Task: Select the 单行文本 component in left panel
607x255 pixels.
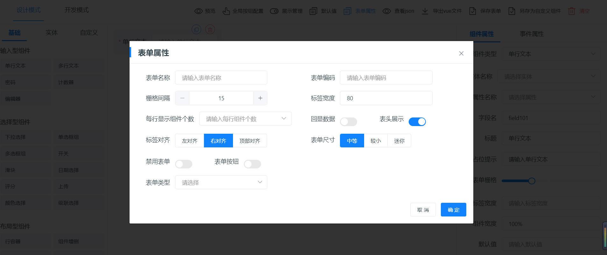Action: point(25,66)
